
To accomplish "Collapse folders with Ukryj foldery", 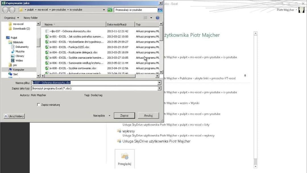I will (14, 116).
